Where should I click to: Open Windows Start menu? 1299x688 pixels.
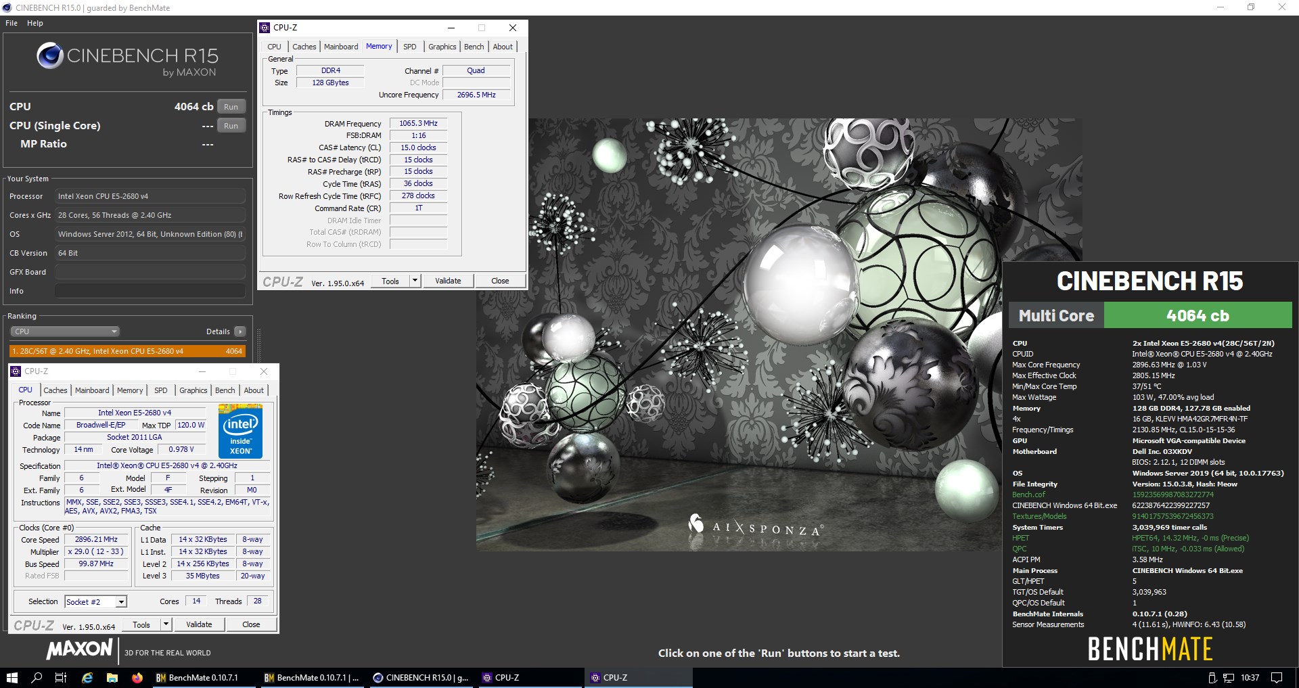(12, 678)
